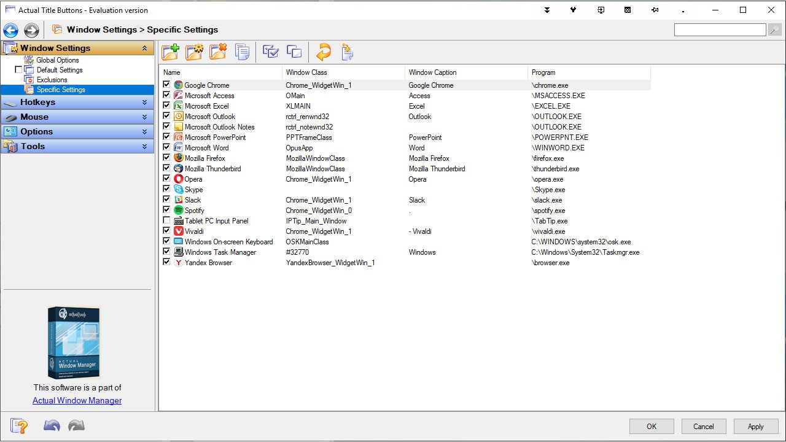Screen dimensions: 786x442
Task: Collapse the Window Settings section
Action: pos(144,47)
